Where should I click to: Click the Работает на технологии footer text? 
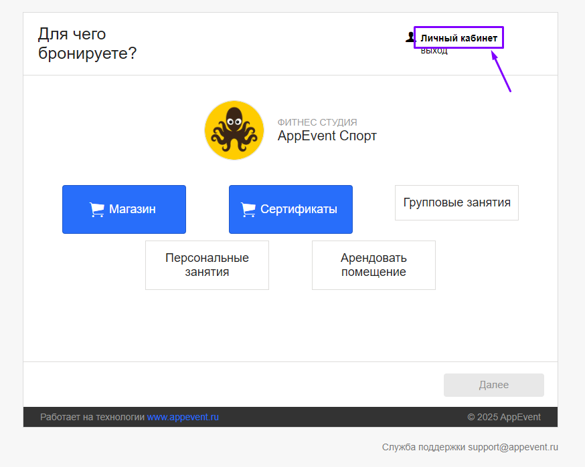pyautogui.click(x=92, y=418)
